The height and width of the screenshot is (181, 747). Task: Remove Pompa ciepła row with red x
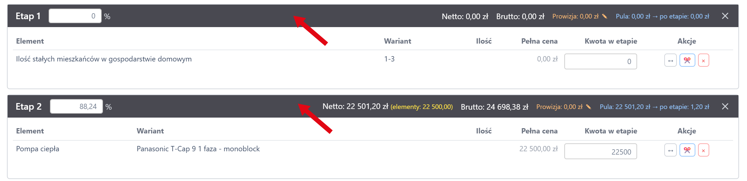point(703,150)
